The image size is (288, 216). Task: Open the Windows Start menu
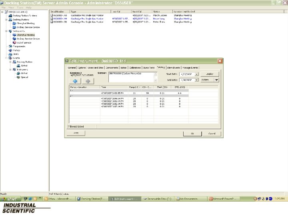10,198
